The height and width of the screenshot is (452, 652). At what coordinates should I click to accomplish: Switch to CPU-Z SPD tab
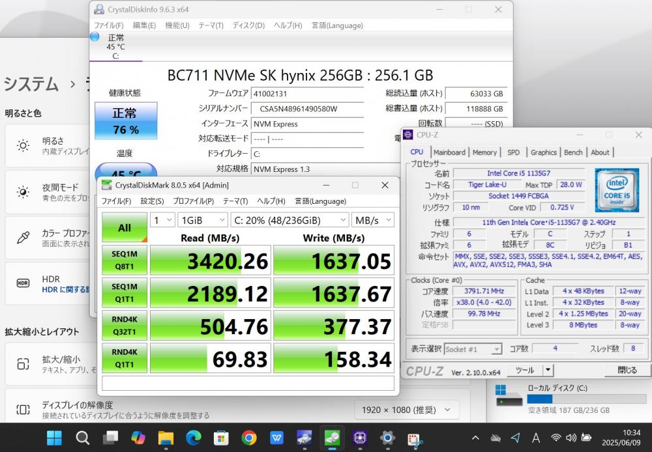click(514, 152)
